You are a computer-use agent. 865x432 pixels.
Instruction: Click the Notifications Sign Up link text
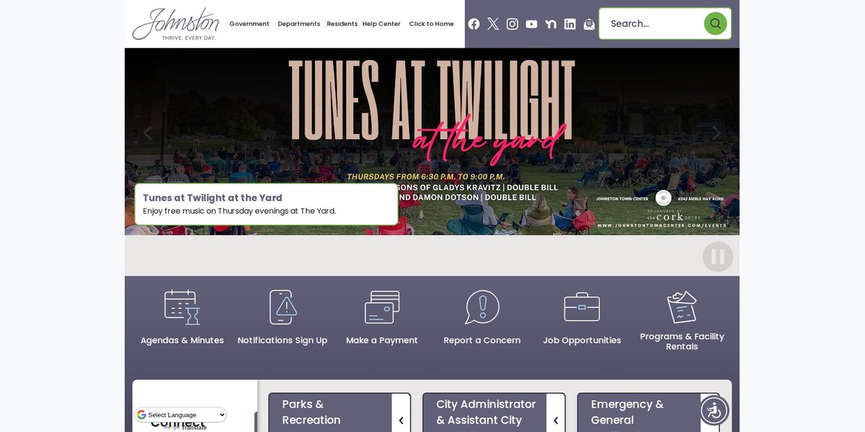point(283,341)
